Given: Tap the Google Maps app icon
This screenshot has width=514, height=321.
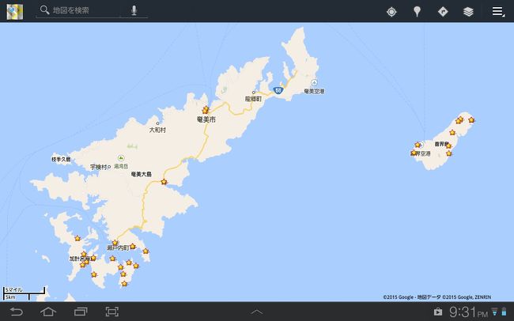Looking at the screenshot, I should (x=15, y=12).
